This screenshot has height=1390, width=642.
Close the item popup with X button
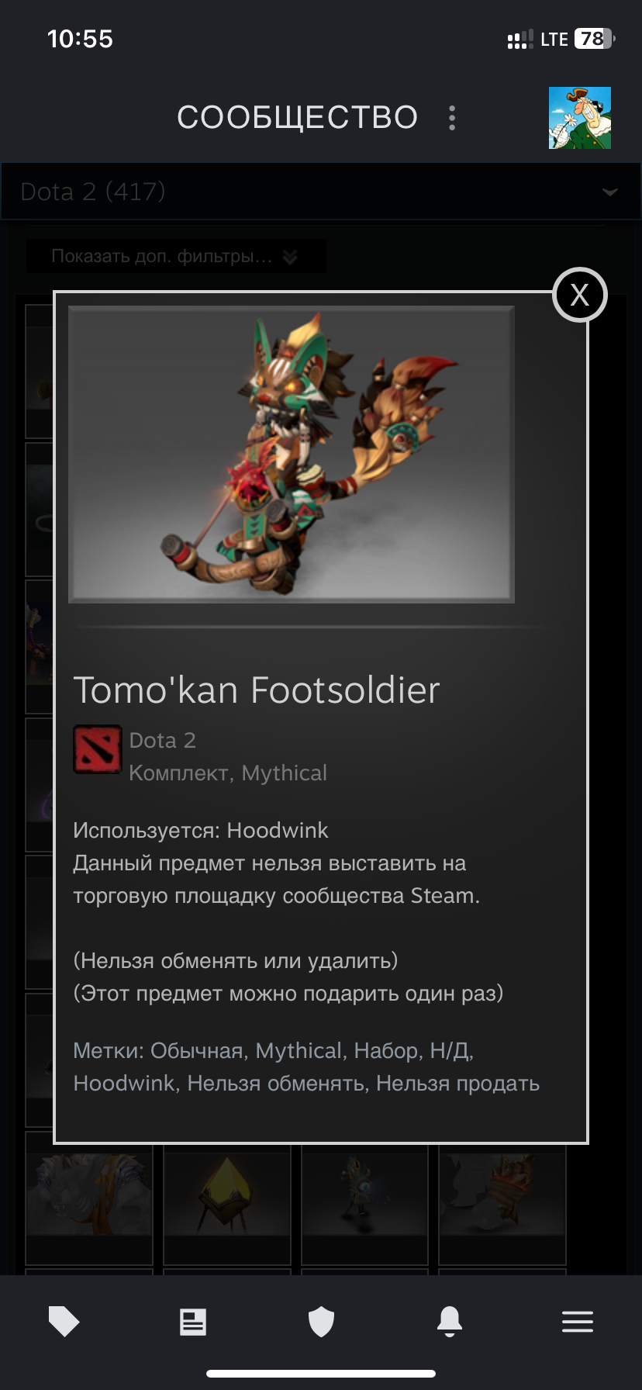click(x=580, y=295)
